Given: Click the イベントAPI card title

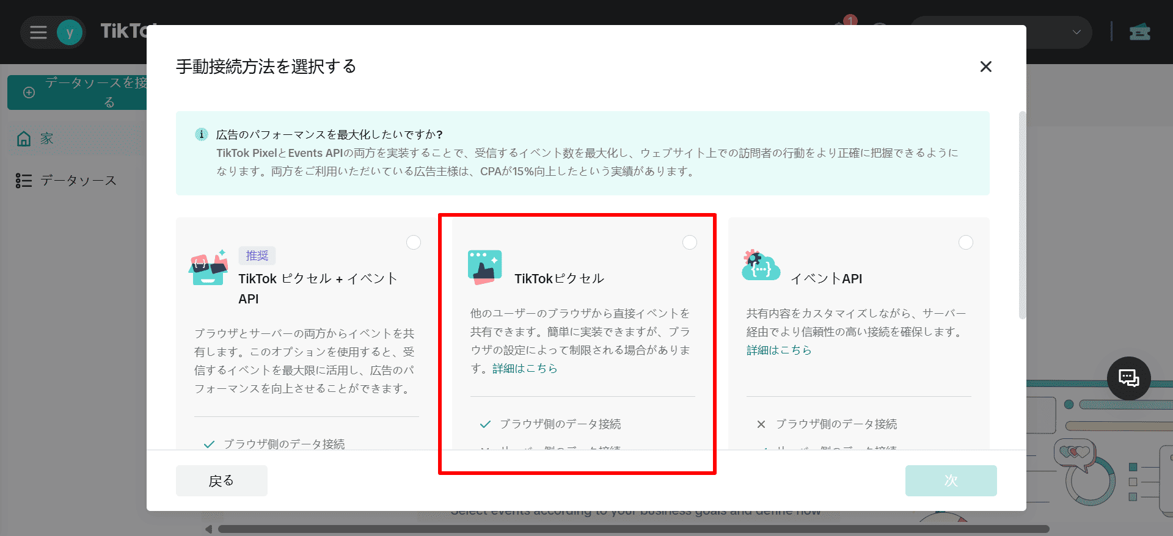Looking at the screenshot, I should tap(827, 278).
